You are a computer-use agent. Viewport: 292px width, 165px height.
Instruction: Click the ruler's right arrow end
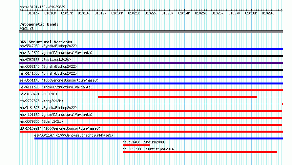click(x=282, y=10)
